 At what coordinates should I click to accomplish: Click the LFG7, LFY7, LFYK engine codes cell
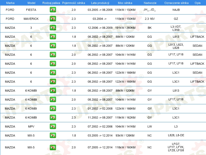pos(176,147)
